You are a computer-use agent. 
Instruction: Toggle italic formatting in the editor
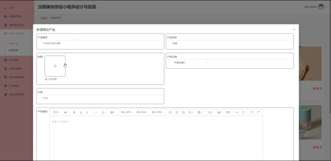tap(87, 112)
